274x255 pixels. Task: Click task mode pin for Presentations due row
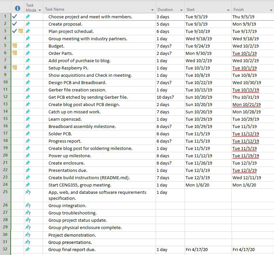pos(28,170)
